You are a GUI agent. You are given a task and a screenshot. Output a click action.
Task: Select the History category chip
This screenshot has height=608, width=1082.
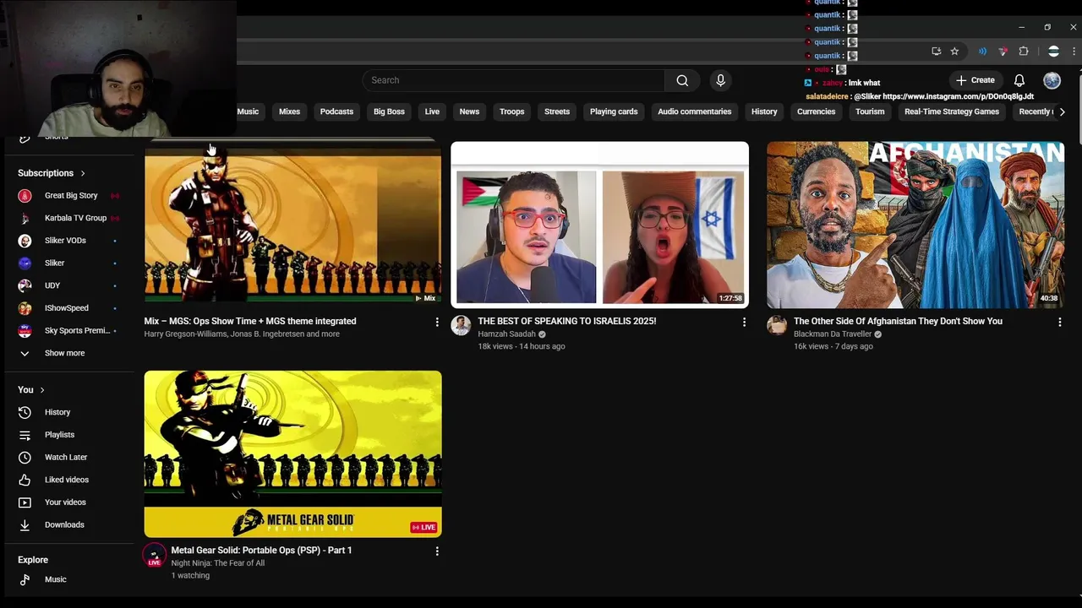[764, 111]
